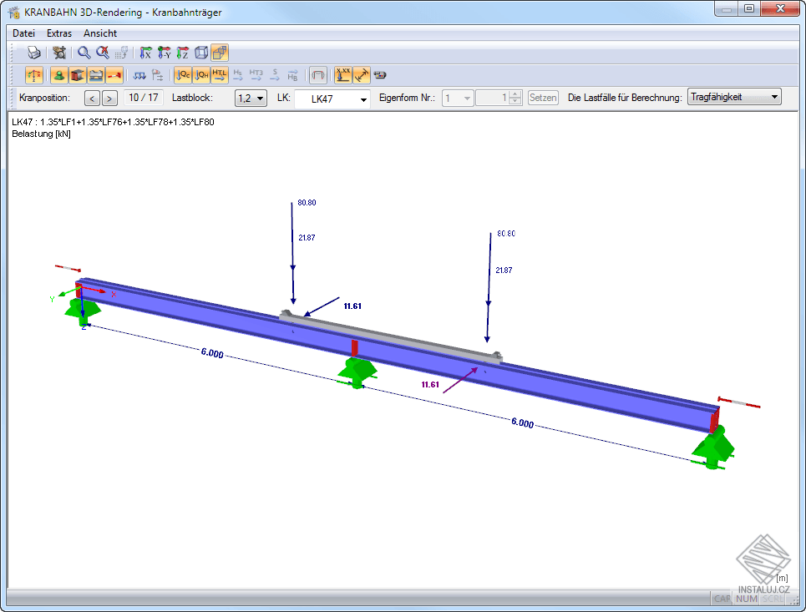Toggle the coordinate axes display icon

tap(34, 75)
